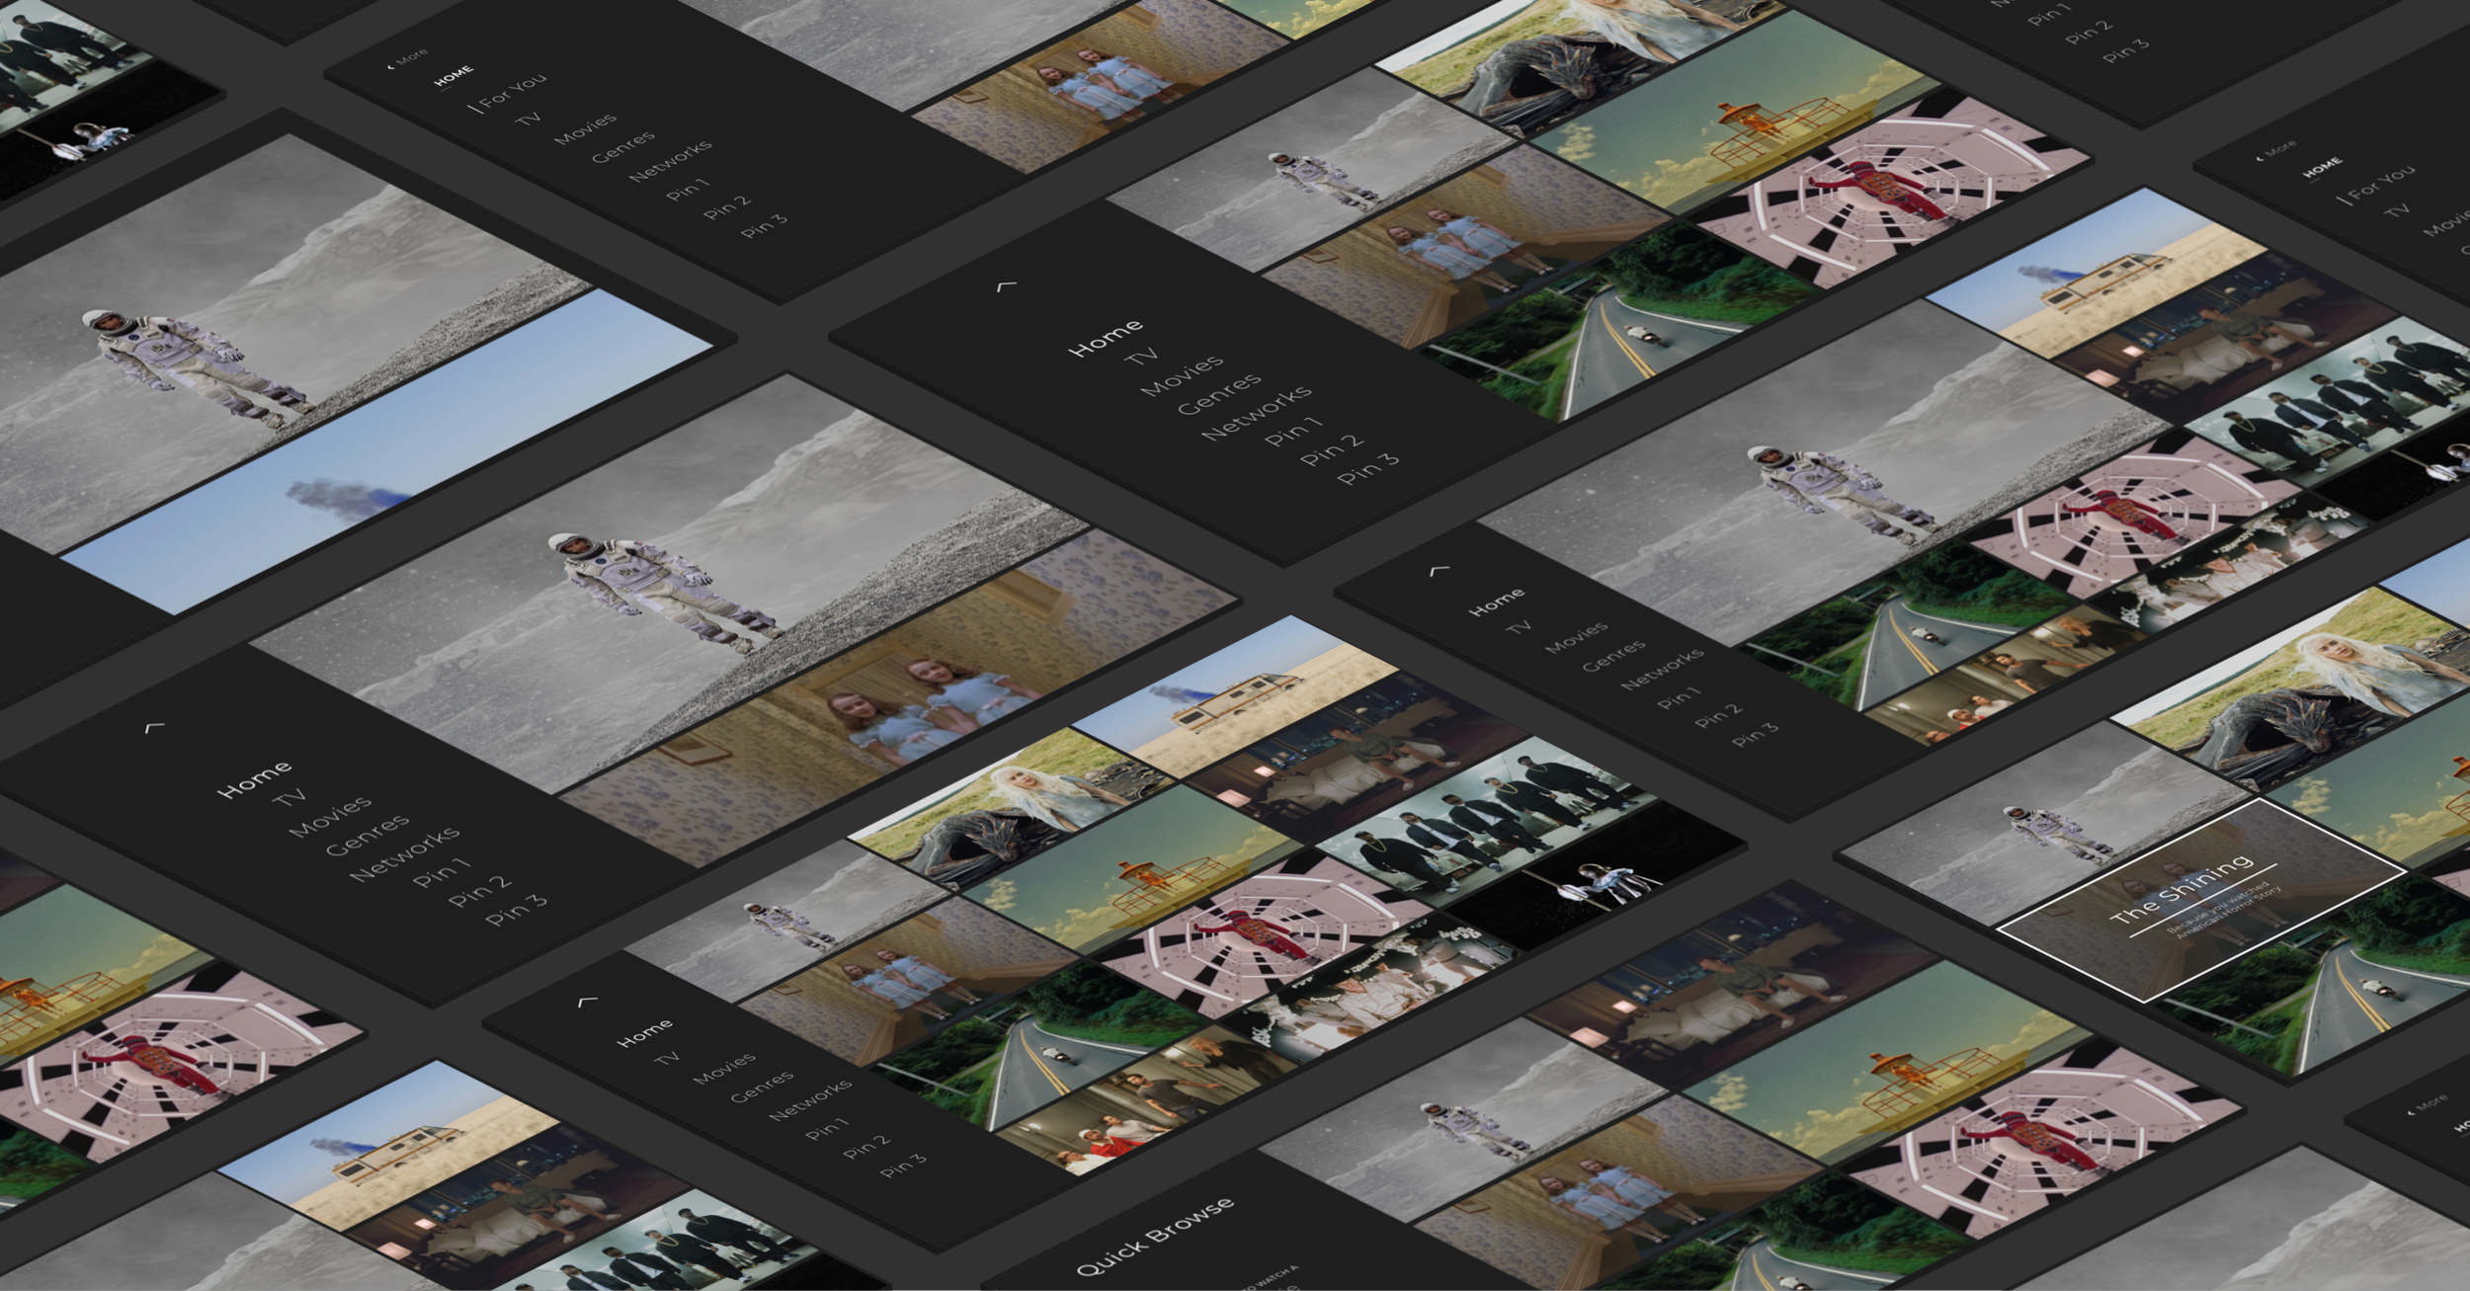This screenshot has width=2470, height=1291.
Task: Choose Genres in the menu listing For You
Action: tap(622, 147)
